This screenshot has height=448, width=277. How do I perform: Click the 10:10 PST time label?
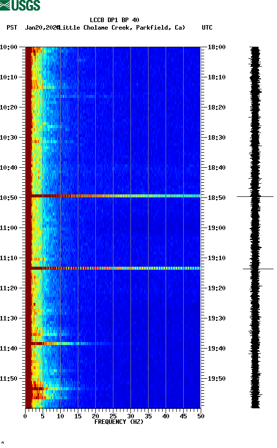(x=9, y=77)
